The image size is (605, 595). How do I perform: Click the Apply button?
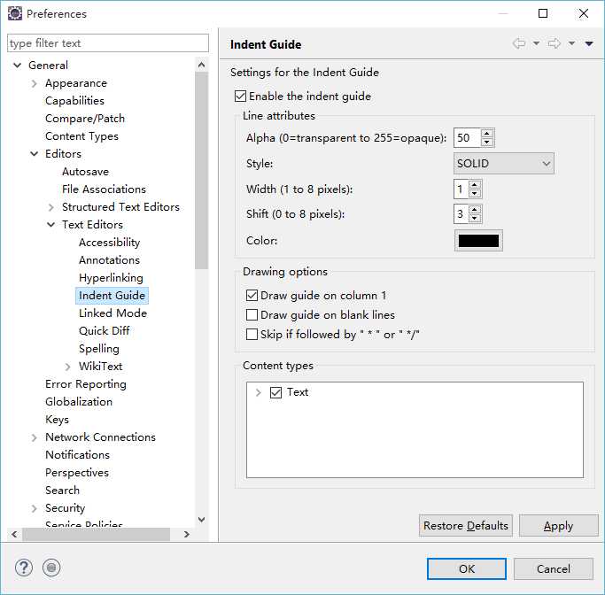(x=558, y=526)
